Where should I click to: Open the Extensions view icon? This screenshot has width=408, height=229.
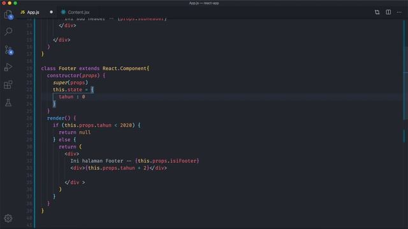click(x=8, y=85)
